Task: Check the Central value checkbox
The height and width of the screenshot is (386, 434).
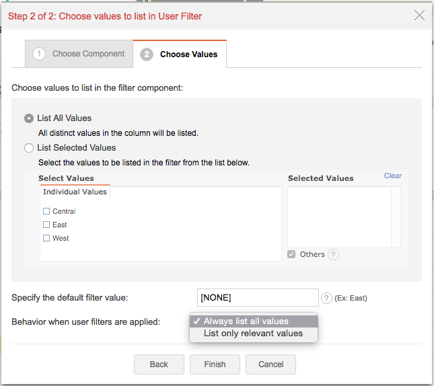Action: (x=46, y=211)
